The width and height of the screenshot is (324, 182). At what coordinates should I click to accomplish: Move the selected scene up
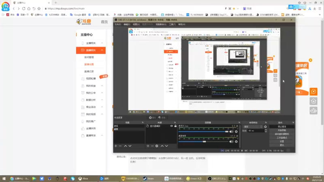[126, 146]
